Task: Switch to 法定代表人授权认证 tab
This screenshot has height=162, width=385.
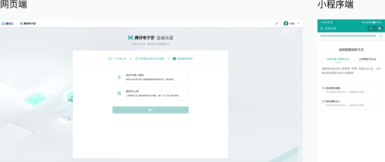Action: point(338,59)
